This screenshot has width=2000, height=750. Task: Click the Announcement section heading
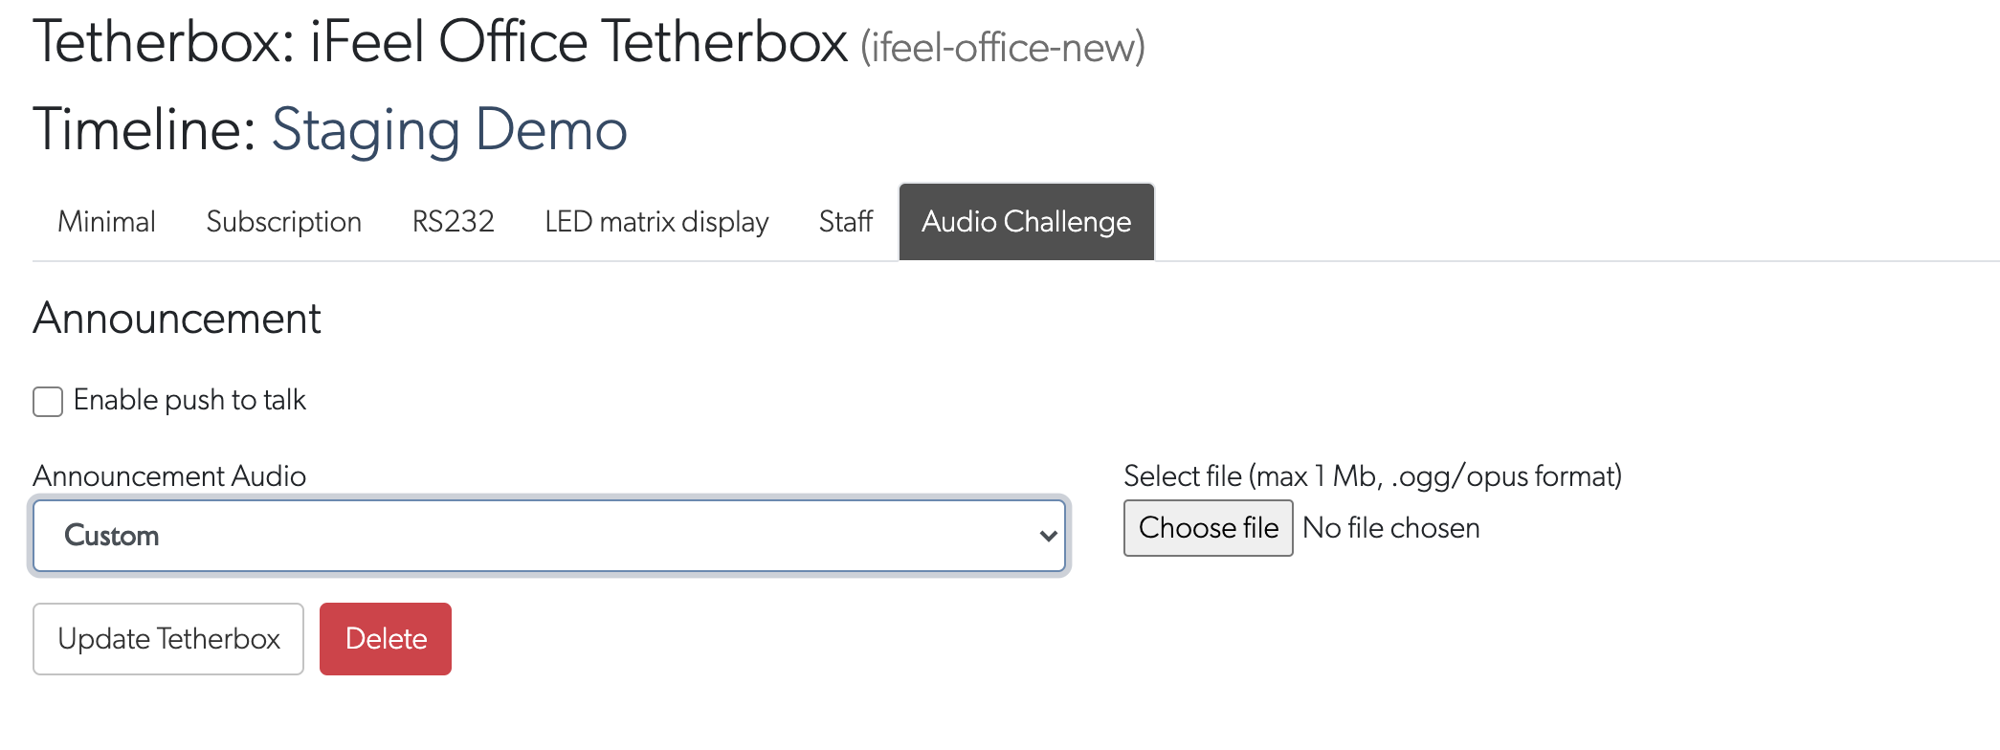(x=177, y=319)
